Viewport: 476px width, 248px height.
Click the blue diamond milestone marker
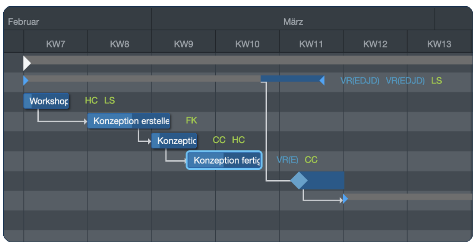pyautogui.click(x=299, y=180)
